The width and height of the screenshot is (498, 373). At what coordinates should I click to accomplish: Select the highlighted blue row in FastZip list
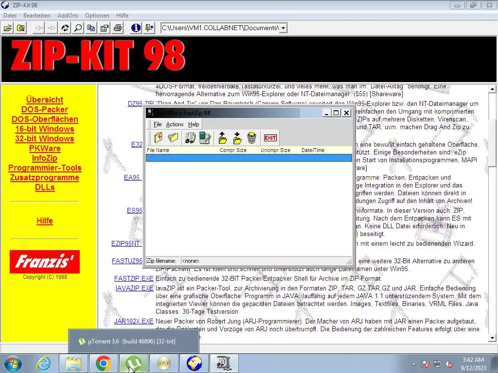pyautogui.click(x=249, y=158)
